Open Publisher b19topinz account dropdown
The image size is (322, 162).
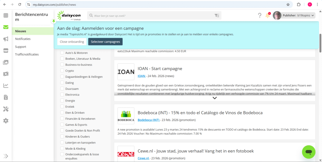(x=298, y=15)
